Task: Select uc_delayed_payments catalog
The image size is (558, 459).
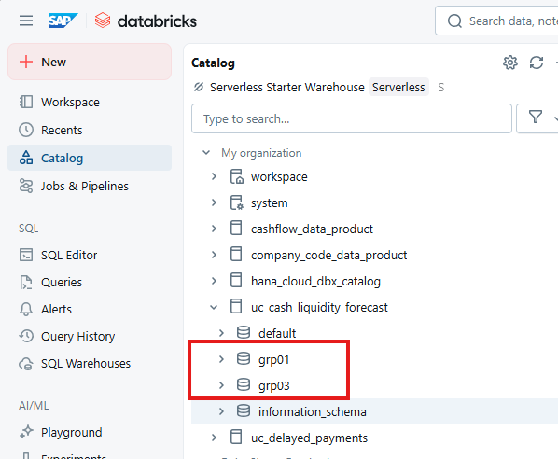Action: (x=309, y=438)
